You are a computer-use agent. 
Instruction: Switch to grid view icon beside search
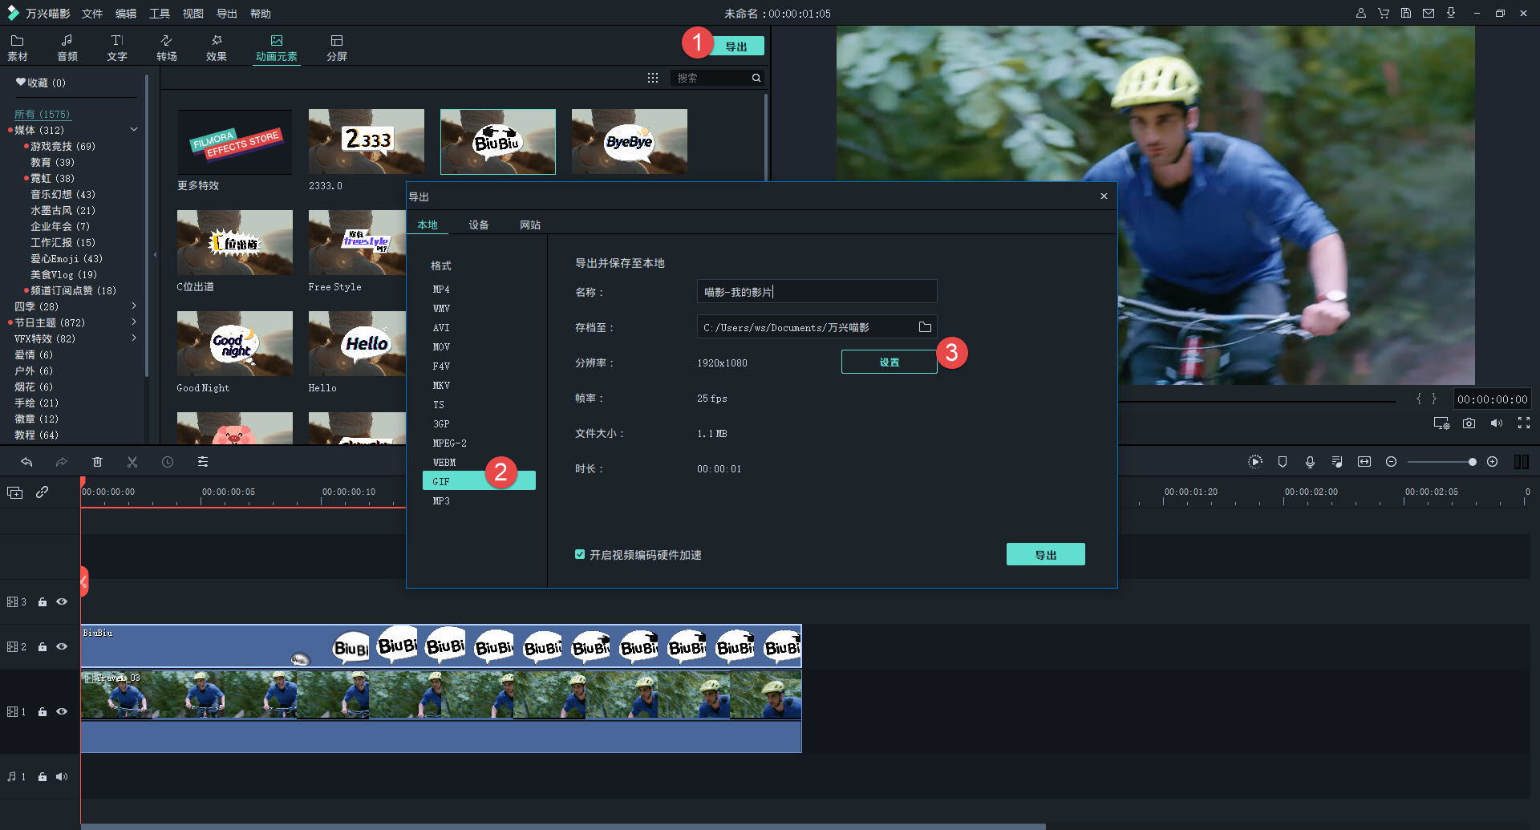[653, 78]
